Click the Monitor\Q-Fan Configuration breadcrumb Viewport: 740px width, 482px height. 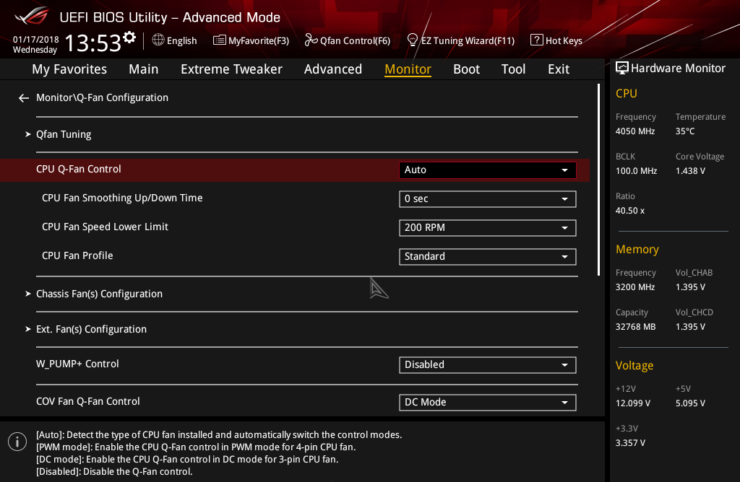[103, 97]
